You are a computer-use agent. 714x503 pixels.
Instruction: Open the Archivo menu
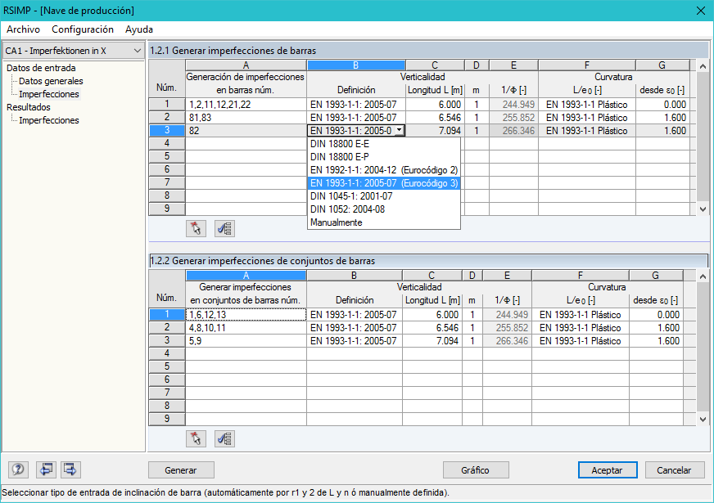(x=23, y=29)
